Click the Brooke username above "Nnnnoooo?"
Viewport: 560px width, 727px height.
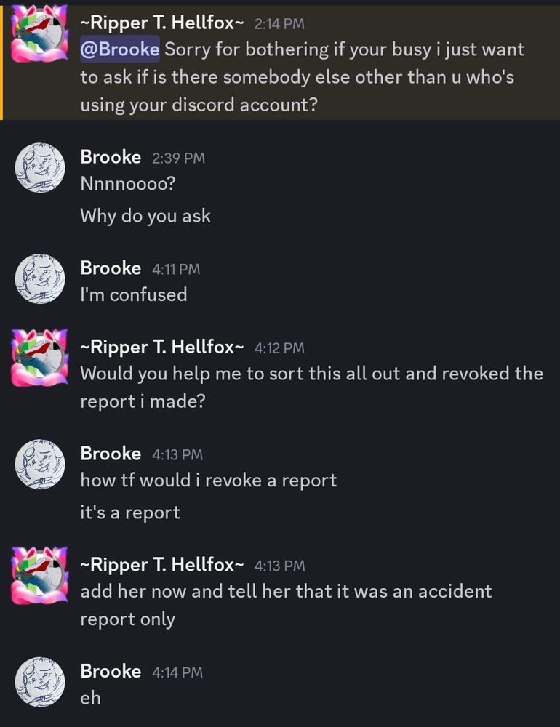tap(111, 157)
